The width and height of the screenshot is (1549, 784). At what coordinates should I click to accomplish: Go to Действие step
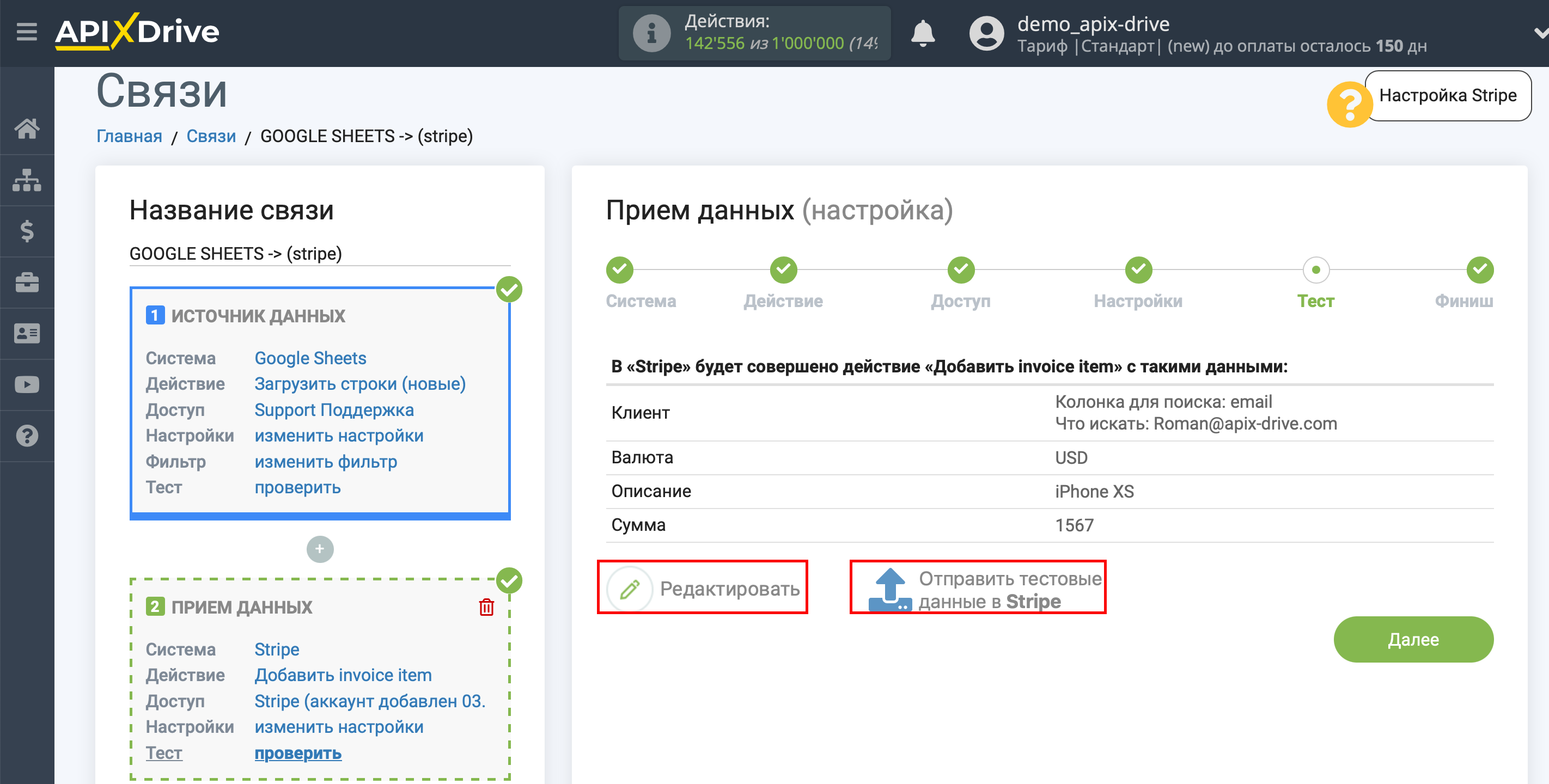tap(784, 270)
